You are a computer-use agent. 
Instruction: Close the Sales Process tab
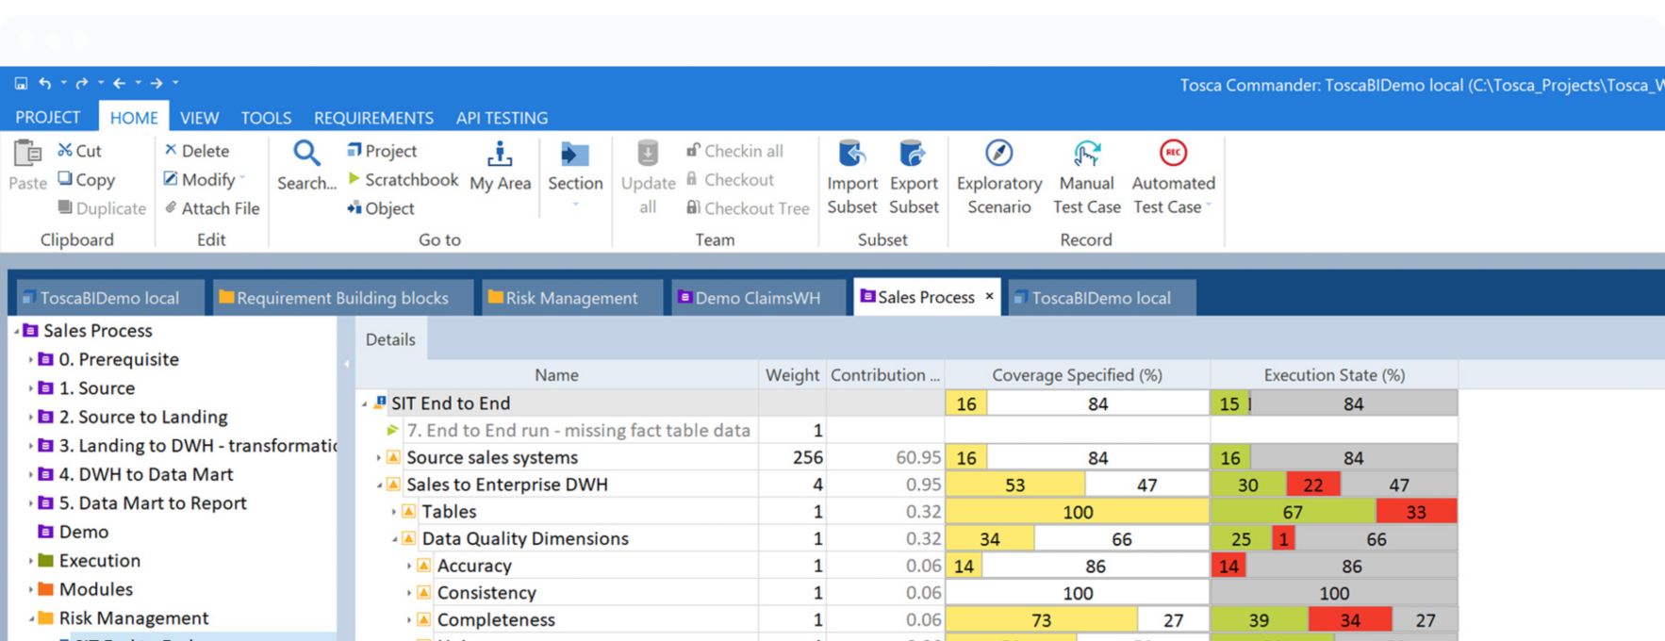tap(989, 296)
